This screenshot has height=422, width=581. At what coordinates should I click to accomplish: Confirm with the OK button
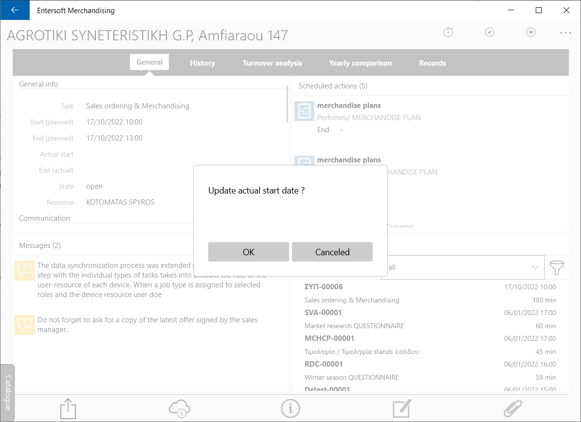[x=248, y=252]
